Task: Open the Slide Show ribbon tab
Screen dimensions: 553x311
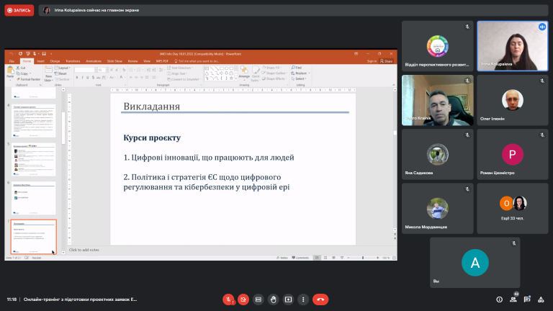Action: [114, 61]
